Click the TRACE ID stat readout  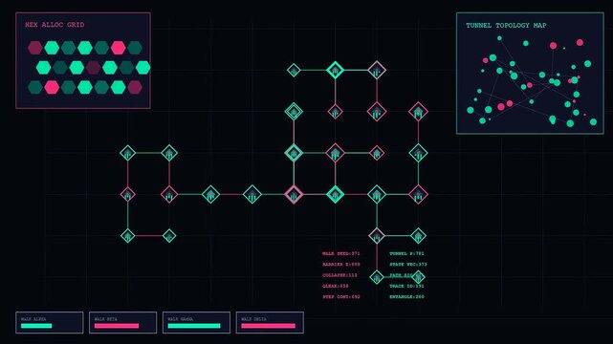(406, 287)
